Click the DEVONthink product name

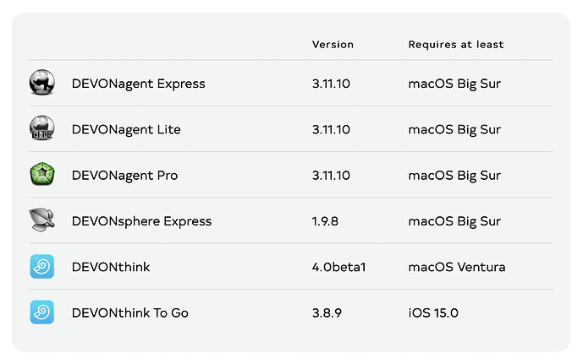pos(111,267)
